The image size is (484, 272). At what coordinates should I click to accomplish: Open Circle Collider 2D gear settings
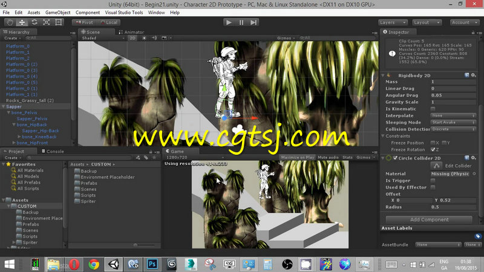[473, 158]
